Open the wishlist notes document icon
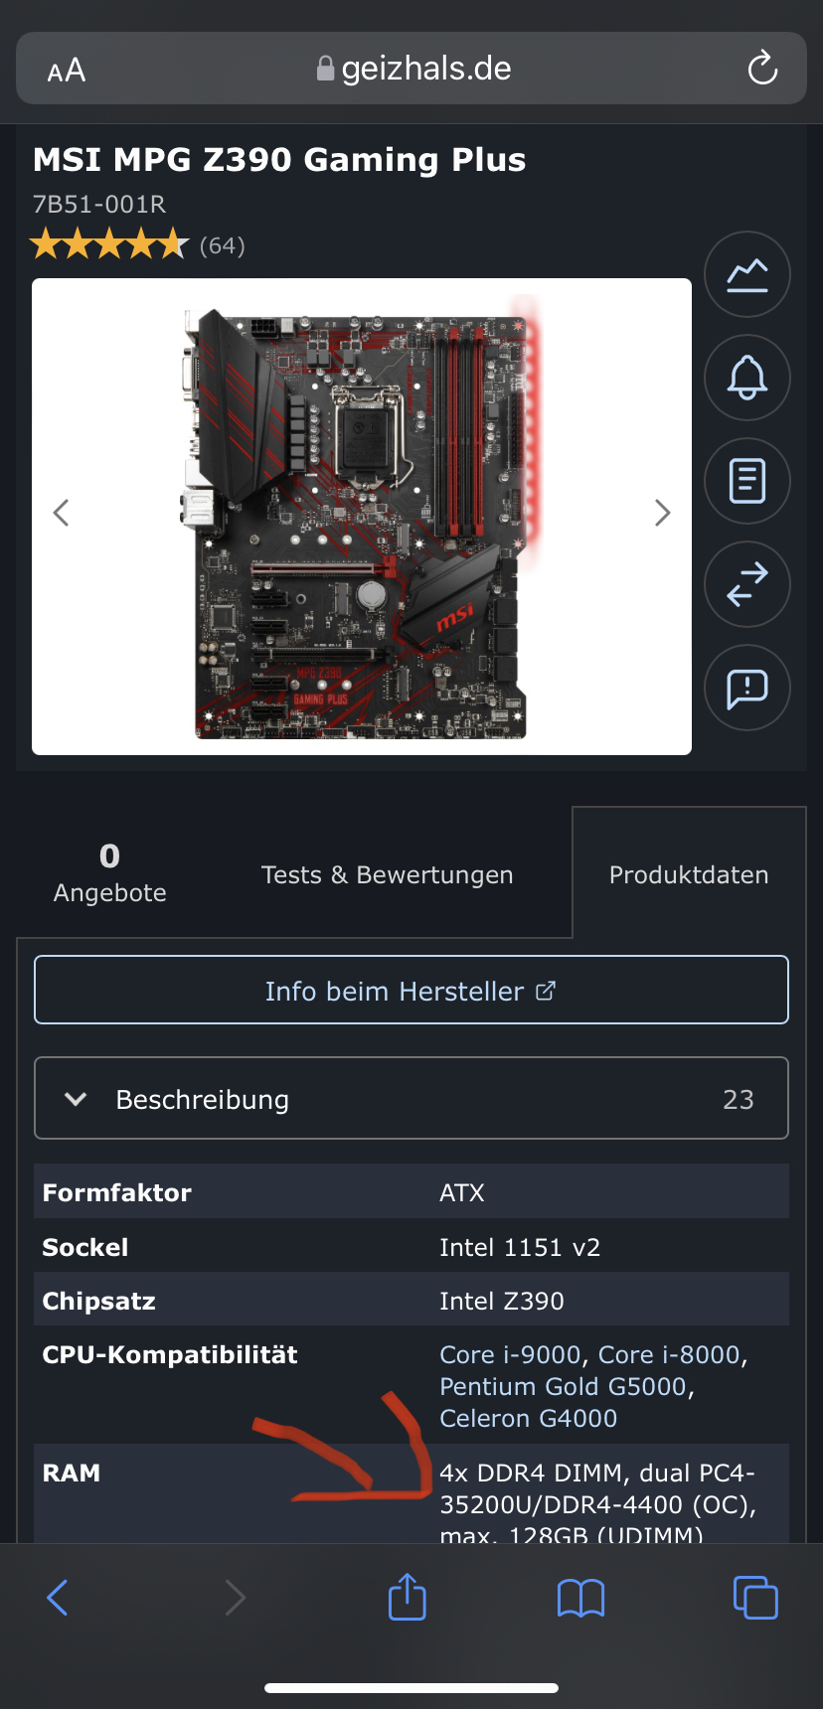 point(747,481)
